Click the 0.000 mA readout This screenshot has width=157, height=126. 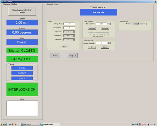[x=22, y=73]
